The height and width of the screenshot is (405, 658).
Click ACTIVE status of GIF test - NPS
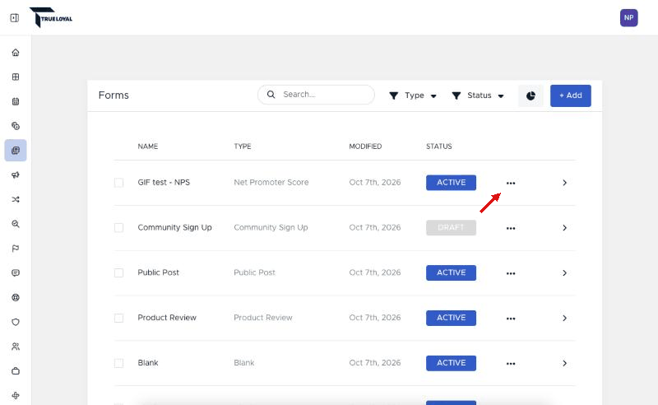click(451, 183)
